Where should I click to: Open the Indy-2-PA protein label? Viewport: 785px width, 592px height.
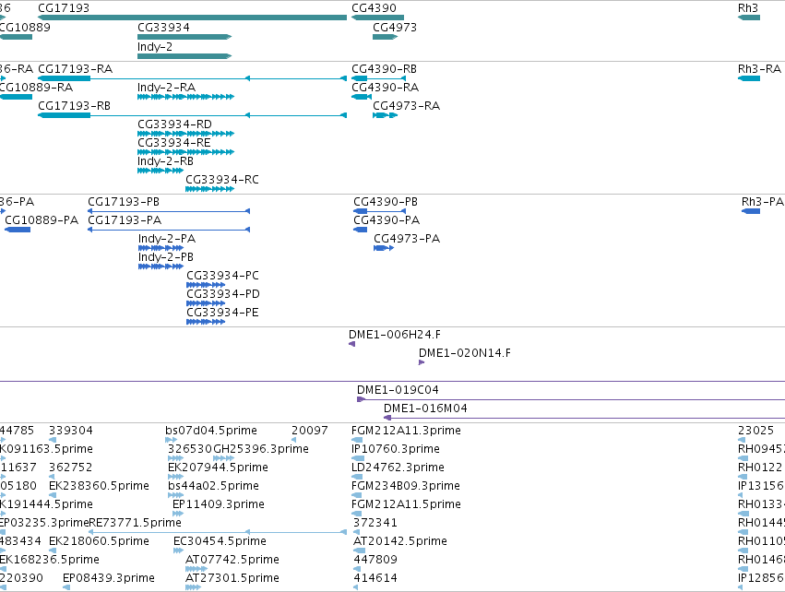click(167, 239)
